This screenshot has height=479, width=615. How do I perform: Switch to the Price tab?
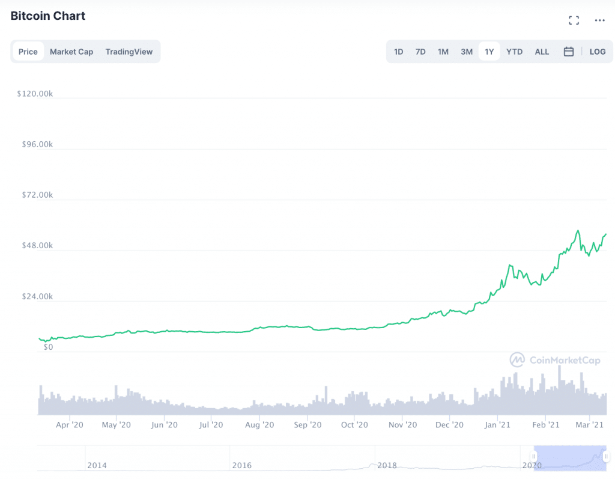tap(28, 52)
